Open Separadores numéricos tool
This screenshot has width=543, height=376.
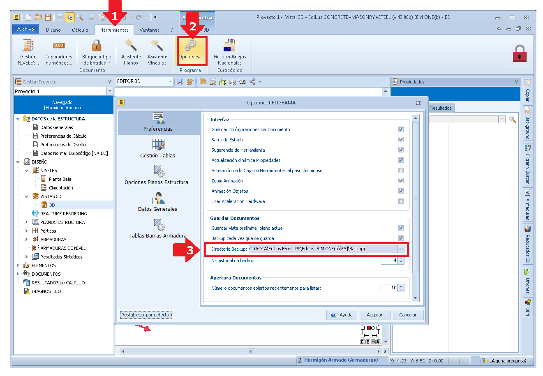point(59,51)
